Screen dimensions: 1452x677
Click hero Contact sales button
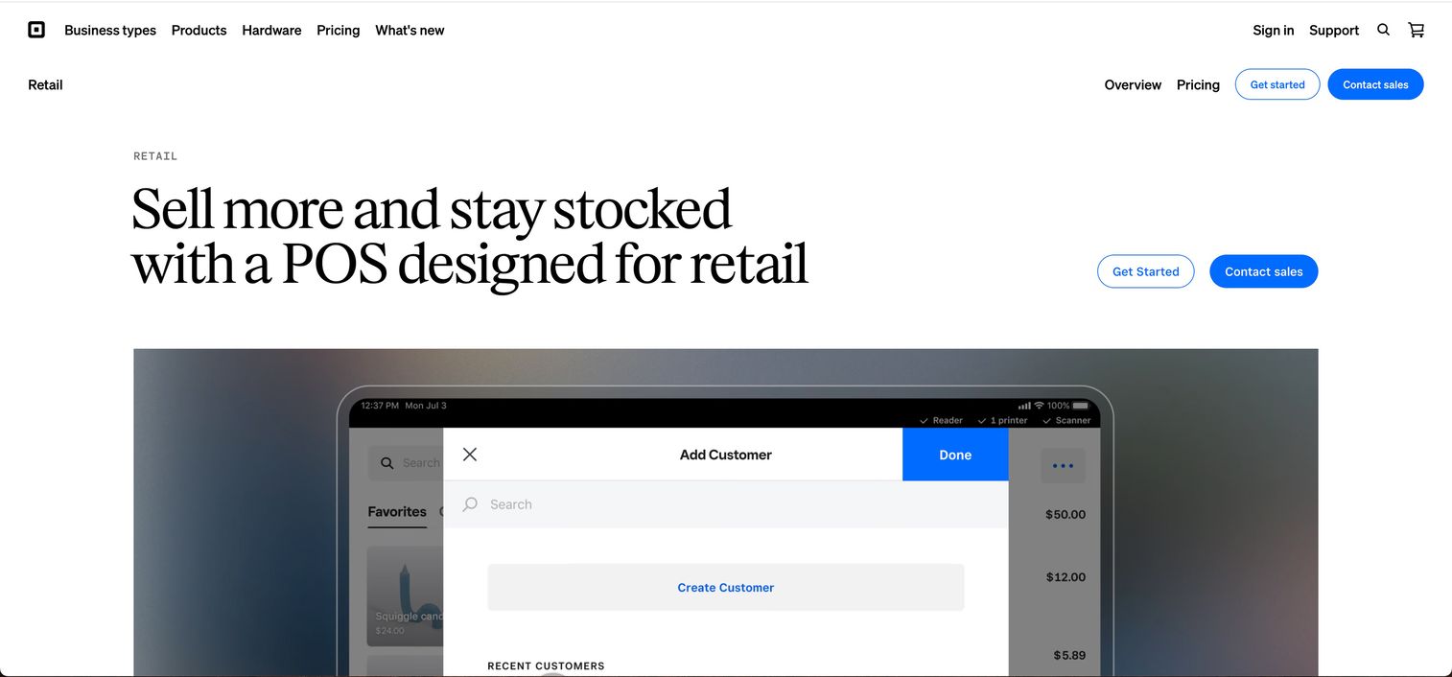click(1263, 271)
